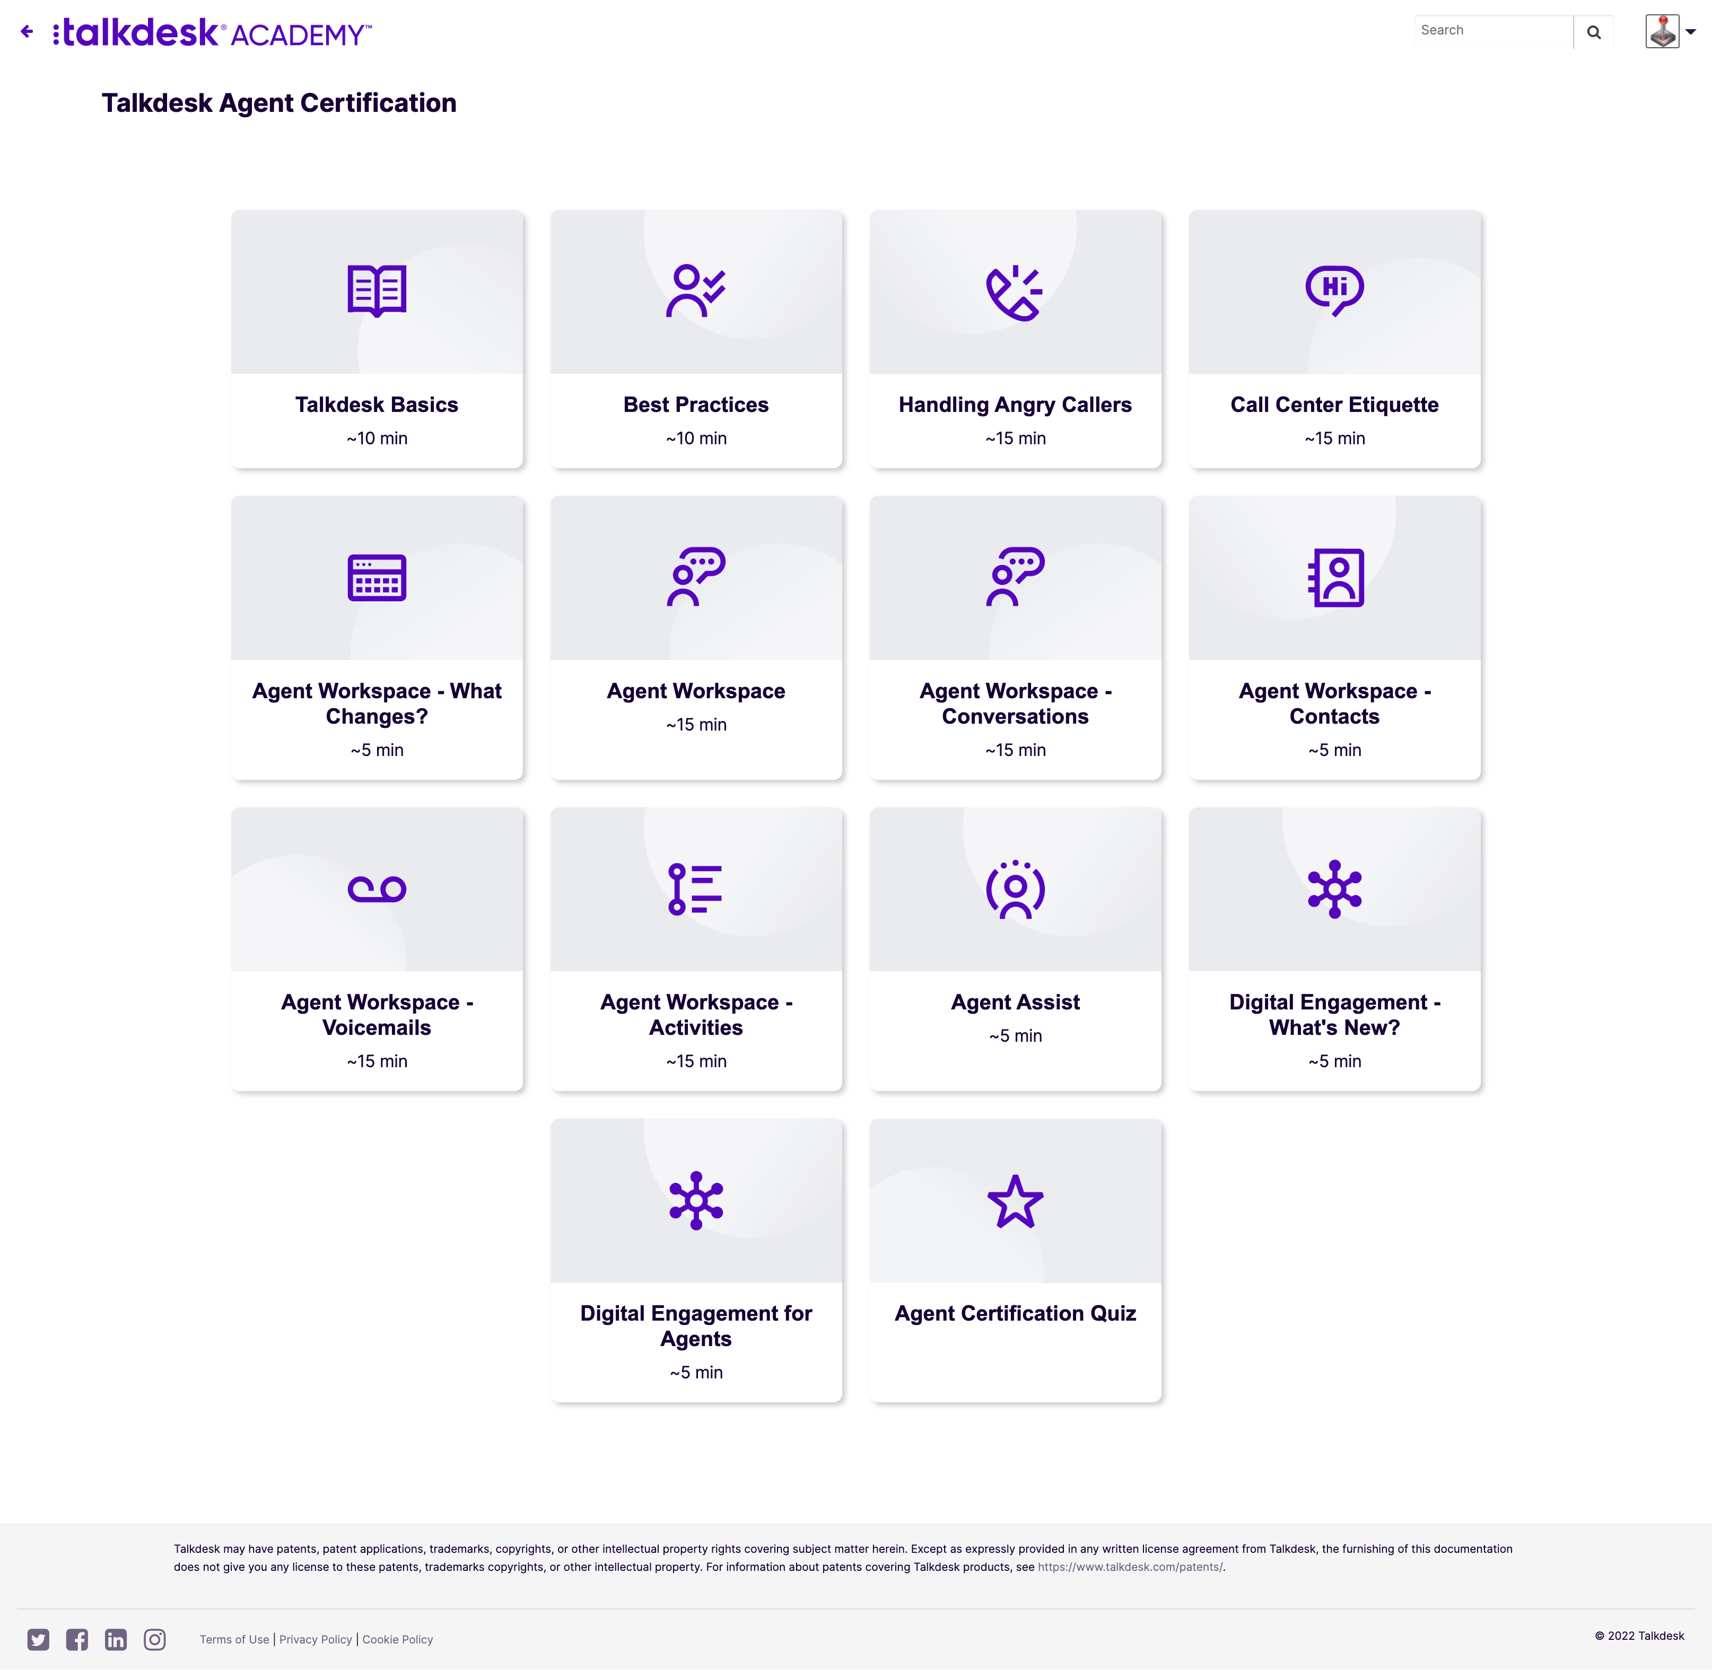Open Digital Engagement for Agents course title

tap(696, 1325)
